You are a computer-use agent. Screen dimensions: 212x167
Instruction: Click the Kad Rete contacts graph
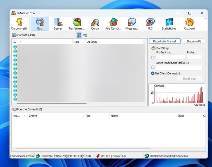(177, 95)
